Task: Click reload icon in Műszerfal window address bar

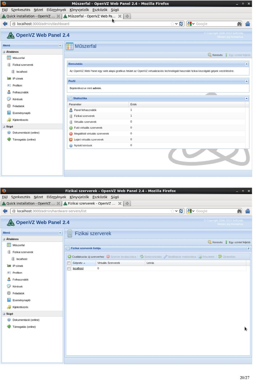Action: [181, 24]
